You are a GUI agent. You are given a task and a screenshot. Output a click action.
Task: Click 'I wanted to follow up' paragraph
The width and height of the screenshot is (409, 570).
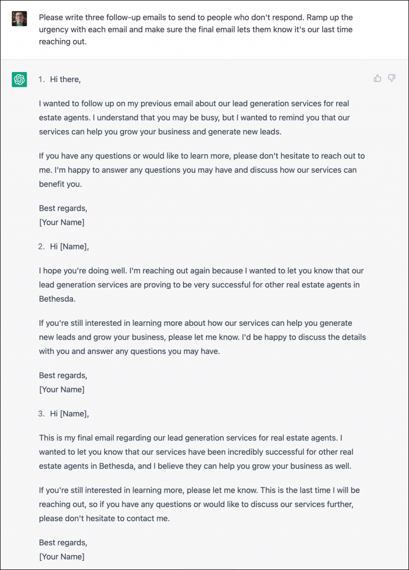(194, 117)
